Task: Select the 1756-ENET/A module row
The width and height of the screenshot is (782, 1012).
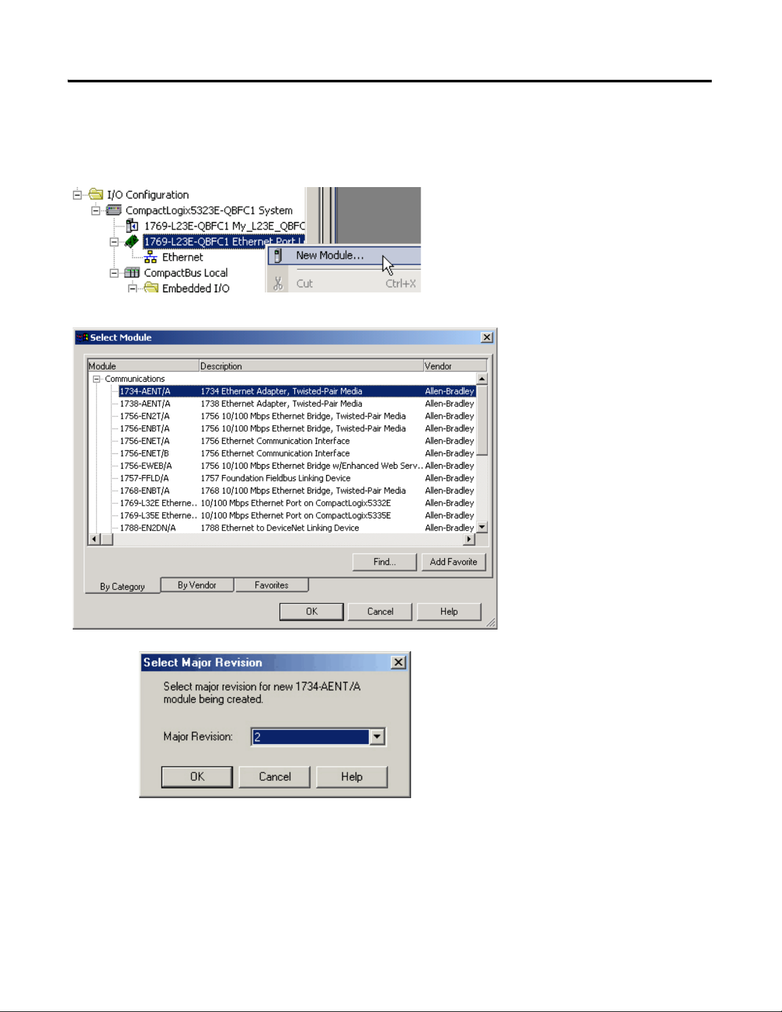Action: [297, 441]
